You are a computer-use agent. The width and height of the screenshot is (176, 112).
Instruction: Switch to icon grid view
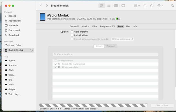(x=102, y=5)
